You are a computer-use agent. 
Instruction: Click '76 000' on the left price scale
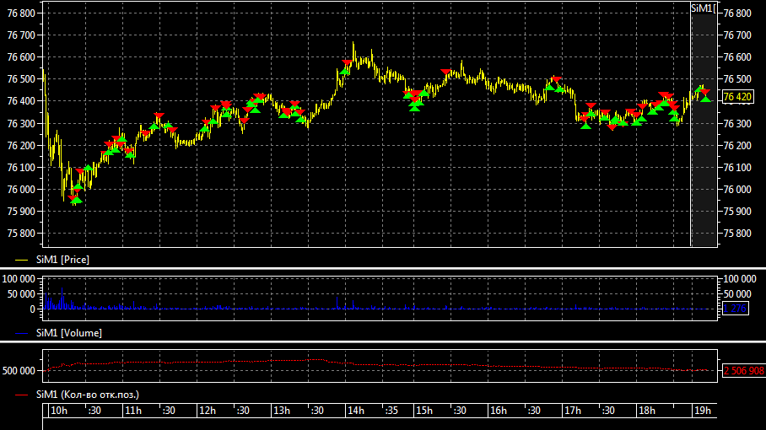point(21,190)
